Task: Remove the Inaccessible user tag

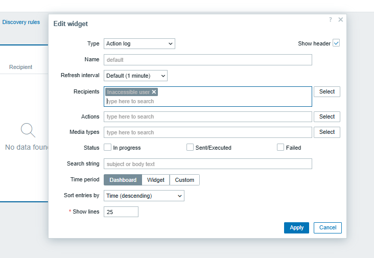Action: (x=154, y=92)
